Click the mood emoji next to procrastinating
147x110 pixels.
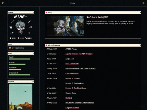coord(10,48)
